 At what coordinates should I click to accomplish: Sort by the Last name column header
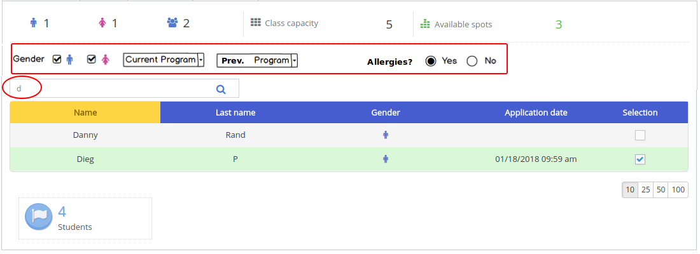point(235,113)
